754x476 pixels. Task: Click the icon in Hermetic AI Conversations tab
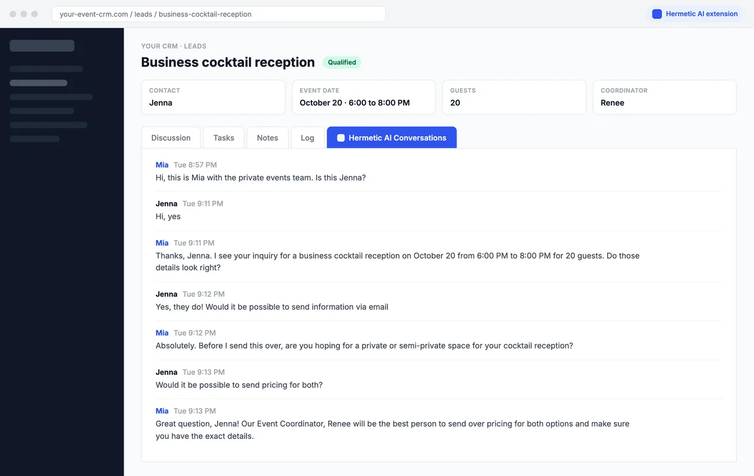pos(341,138)
